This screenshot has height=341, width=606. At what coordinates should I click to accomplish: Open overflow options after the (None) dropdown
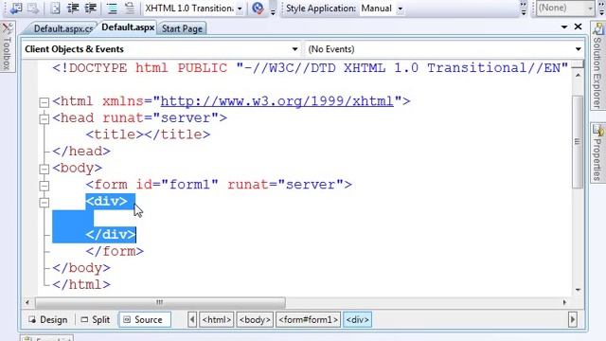(601, 8)
